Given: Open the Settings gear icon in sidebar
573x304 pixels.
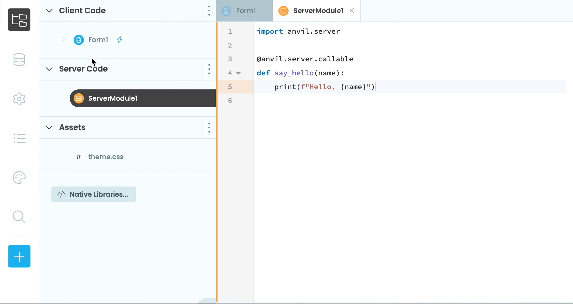Looking at the screenshot, I should coord(19,99).
